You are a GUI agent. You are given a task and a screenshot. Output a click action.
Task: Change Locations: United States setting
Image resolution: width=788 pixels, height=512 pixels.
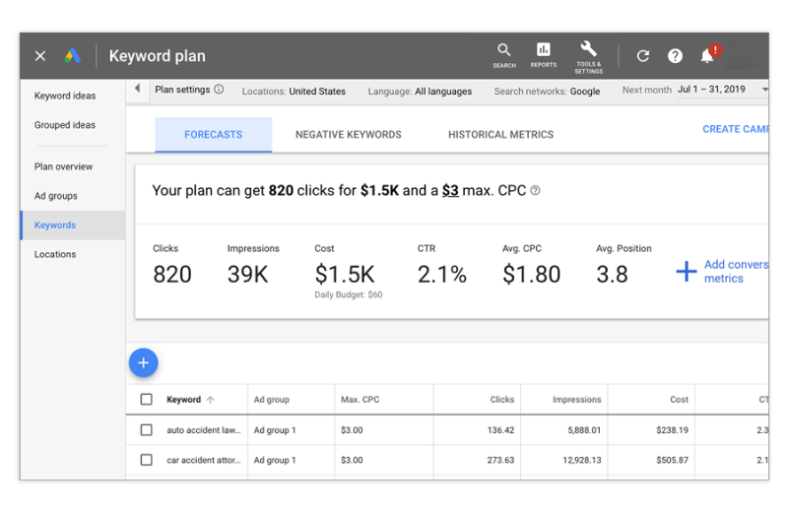294,92
